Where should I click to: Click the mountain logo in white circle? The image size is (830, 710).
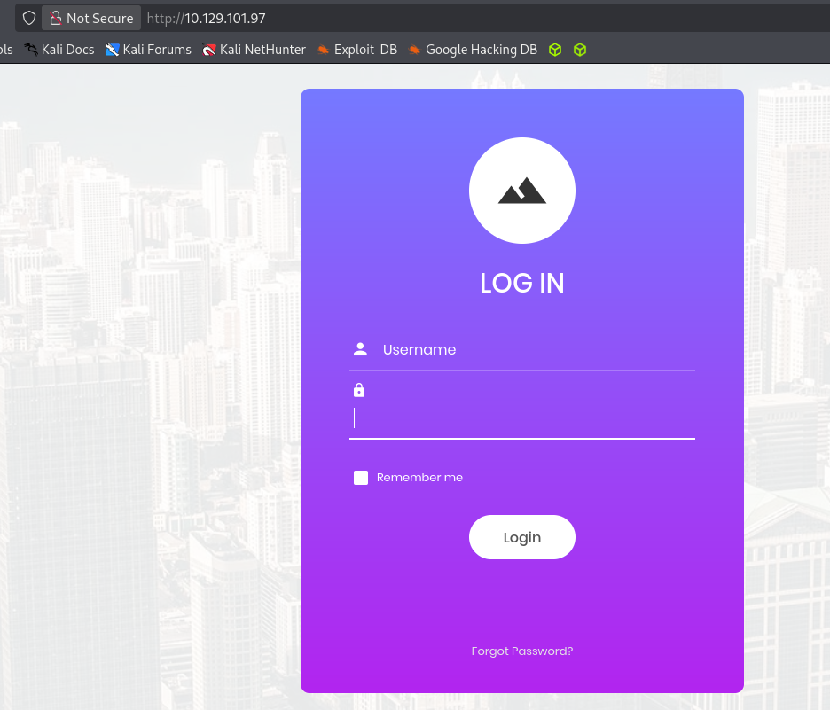click(522, 191)
